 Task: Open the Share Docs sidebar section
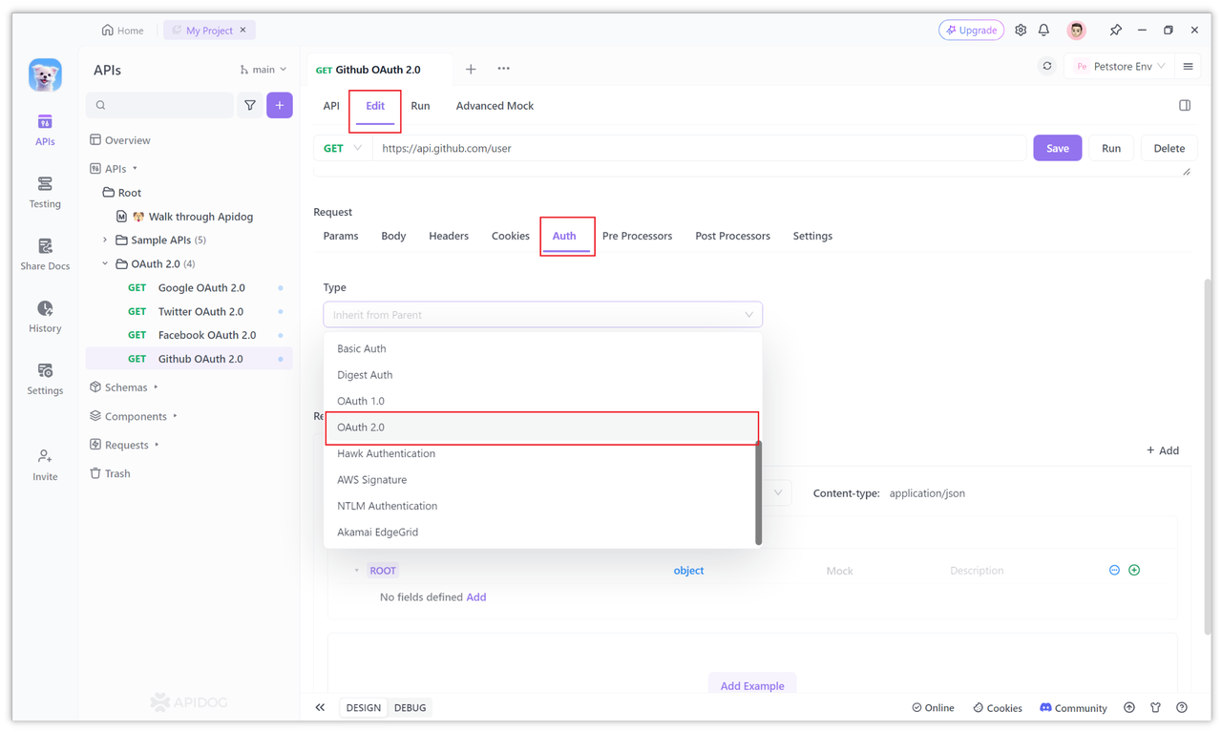(45, 255)
